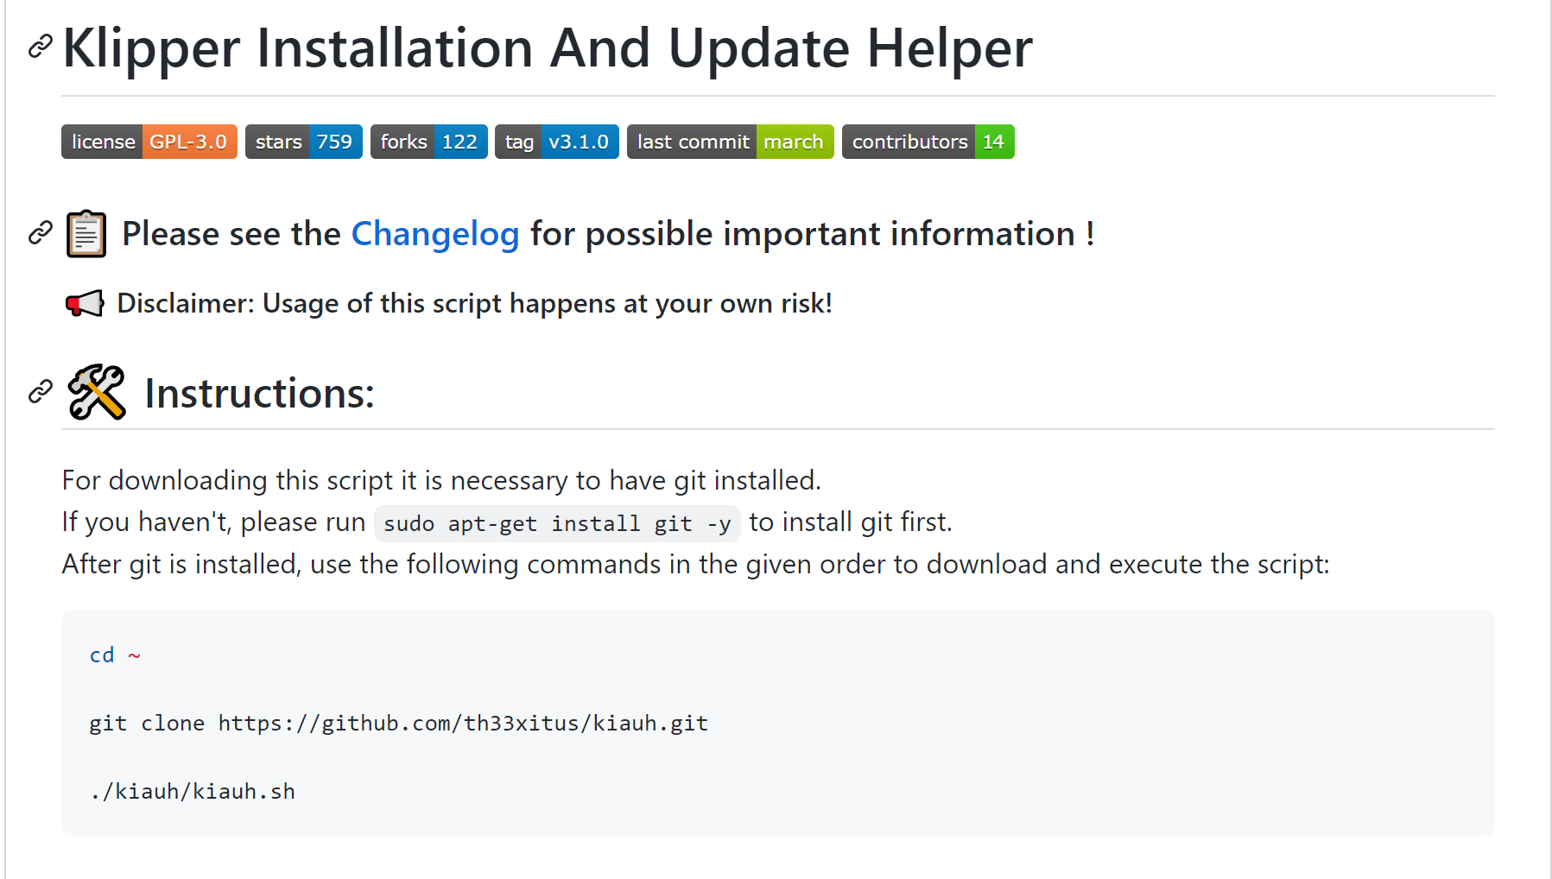Viewport: 1552px width, 879px height.
Task: Click anchor link icon beside main title
Action: click(x=40, y=47)
